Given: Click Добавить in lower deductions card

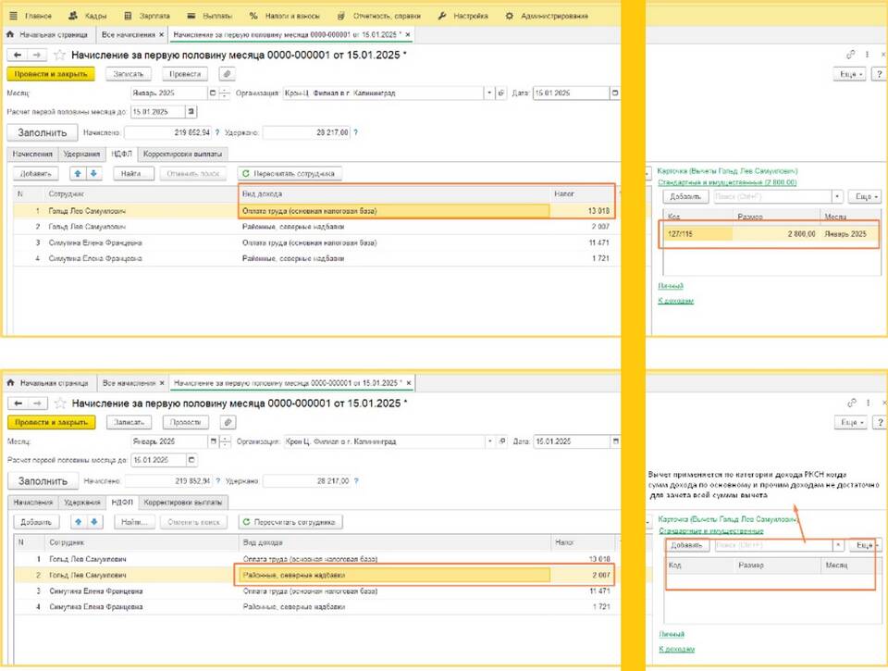Looking at the screenshot, I should point(686,545).
